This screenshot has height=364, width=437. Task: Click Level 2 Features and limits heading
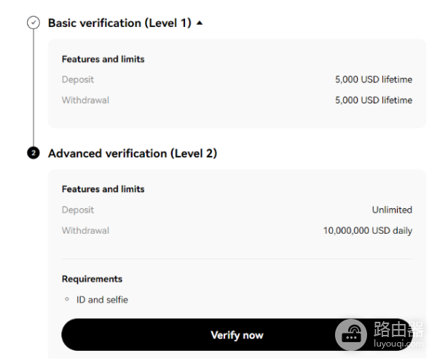(103, 189)
